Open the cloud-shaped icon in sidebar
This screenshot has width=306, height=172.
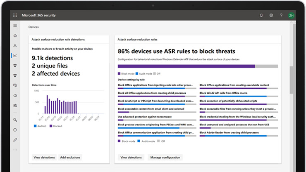click(15, 96)
